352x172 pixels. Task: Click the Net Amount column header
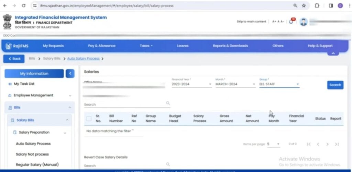click(252, 119)
